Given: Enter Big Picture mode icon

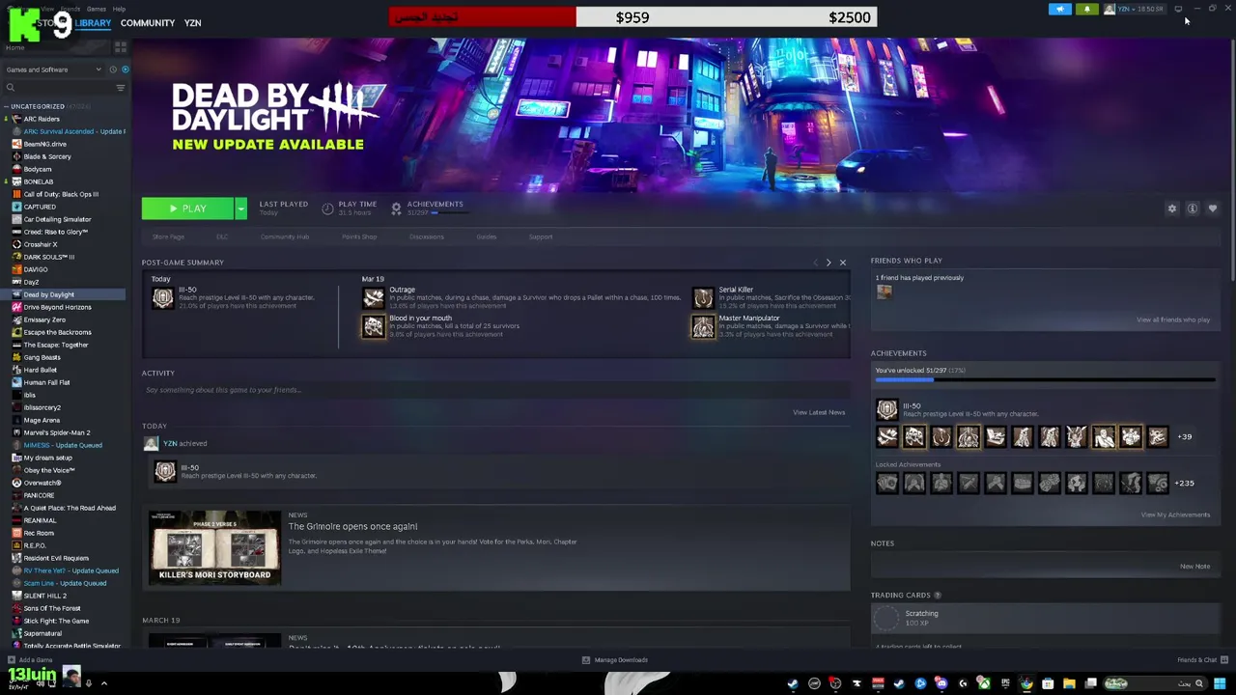Looking at the screenshot, I should point(1178,9).
